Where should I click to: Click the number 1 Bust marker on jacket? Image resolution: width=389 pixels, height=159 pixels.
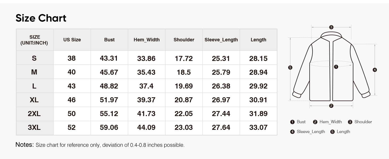336,67
